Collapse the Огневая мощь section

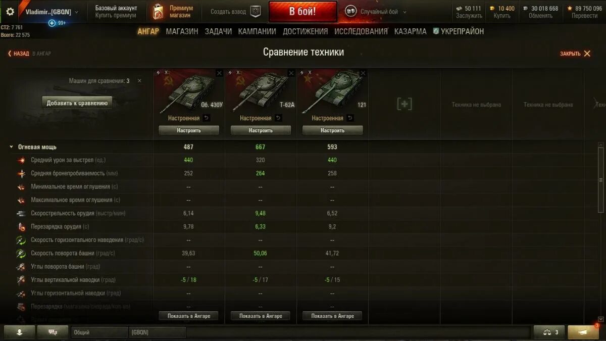(x=11, y=147)
